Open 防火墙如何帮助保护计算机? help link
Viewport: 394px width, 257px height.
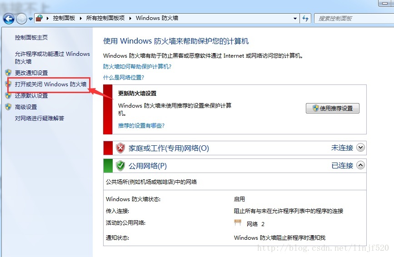tap(137, 66)
